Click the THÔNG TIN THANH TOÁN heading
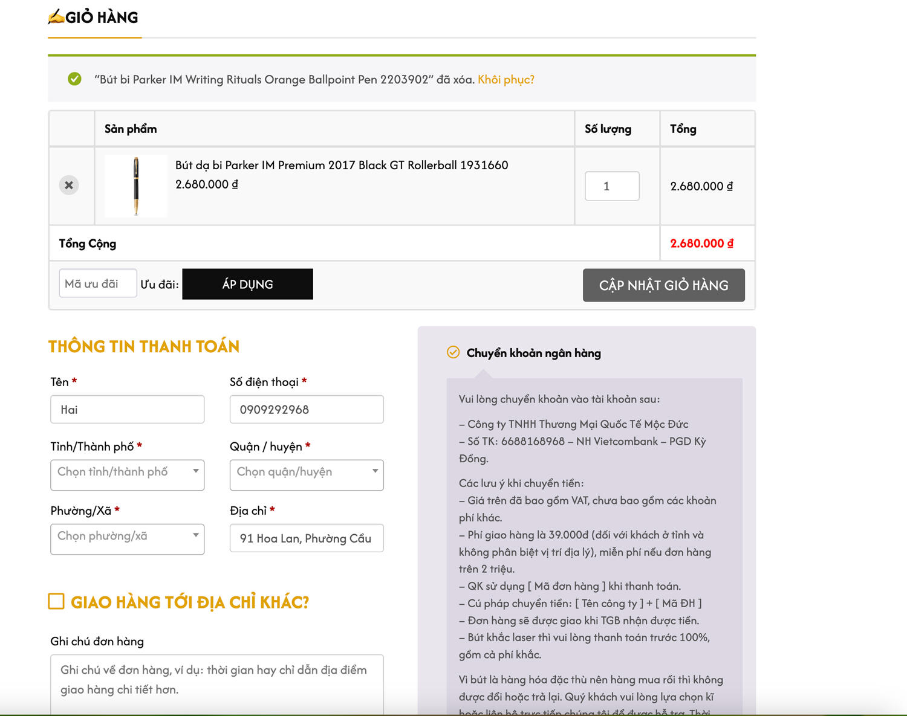This screenshot has height=716, width=907. [144, 346]
